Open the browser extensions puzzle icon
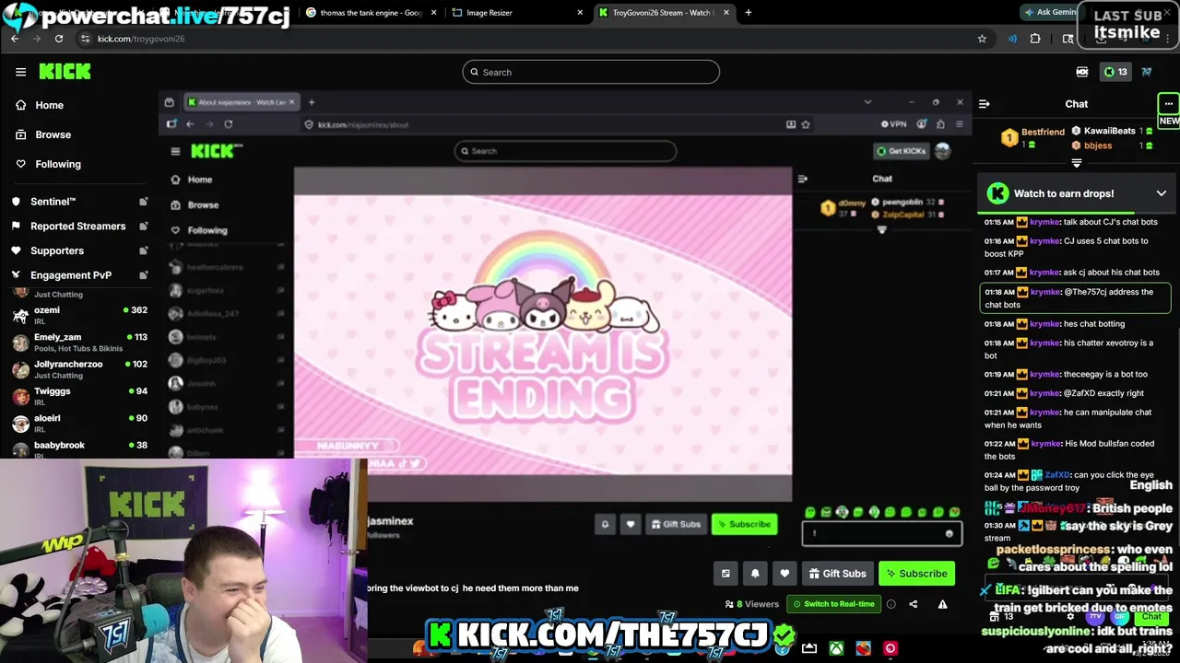 pos(1035,39)
